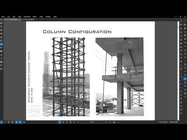Viewport: 187px width, 140px height.
Task: Open the Document menu
Action: (27, 17)
